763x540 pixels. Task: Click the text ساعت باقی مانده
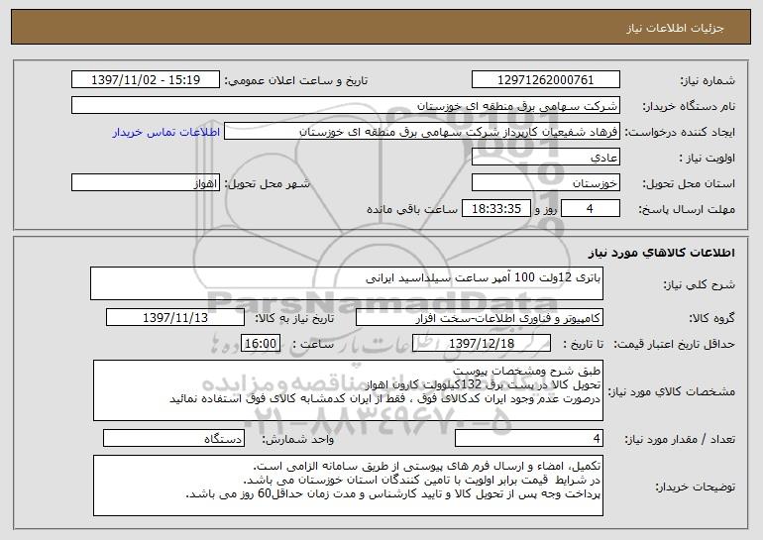(x=412, y=210)
